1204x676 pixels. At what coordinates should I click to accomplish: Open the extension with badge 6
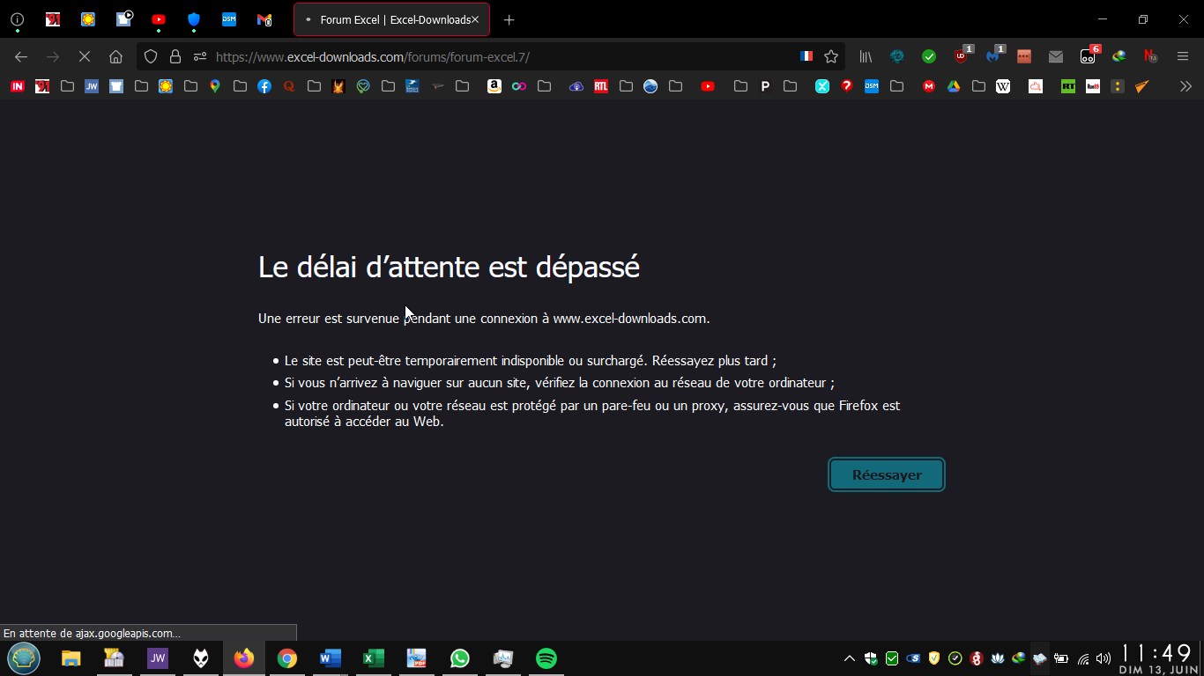point(1089,55)
